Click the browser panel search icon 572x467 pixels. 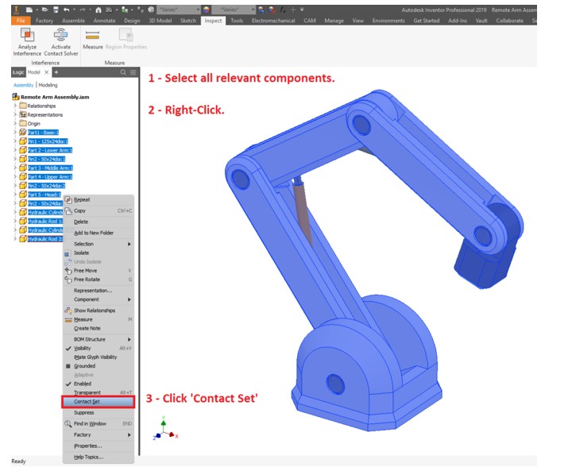(123, 72)
